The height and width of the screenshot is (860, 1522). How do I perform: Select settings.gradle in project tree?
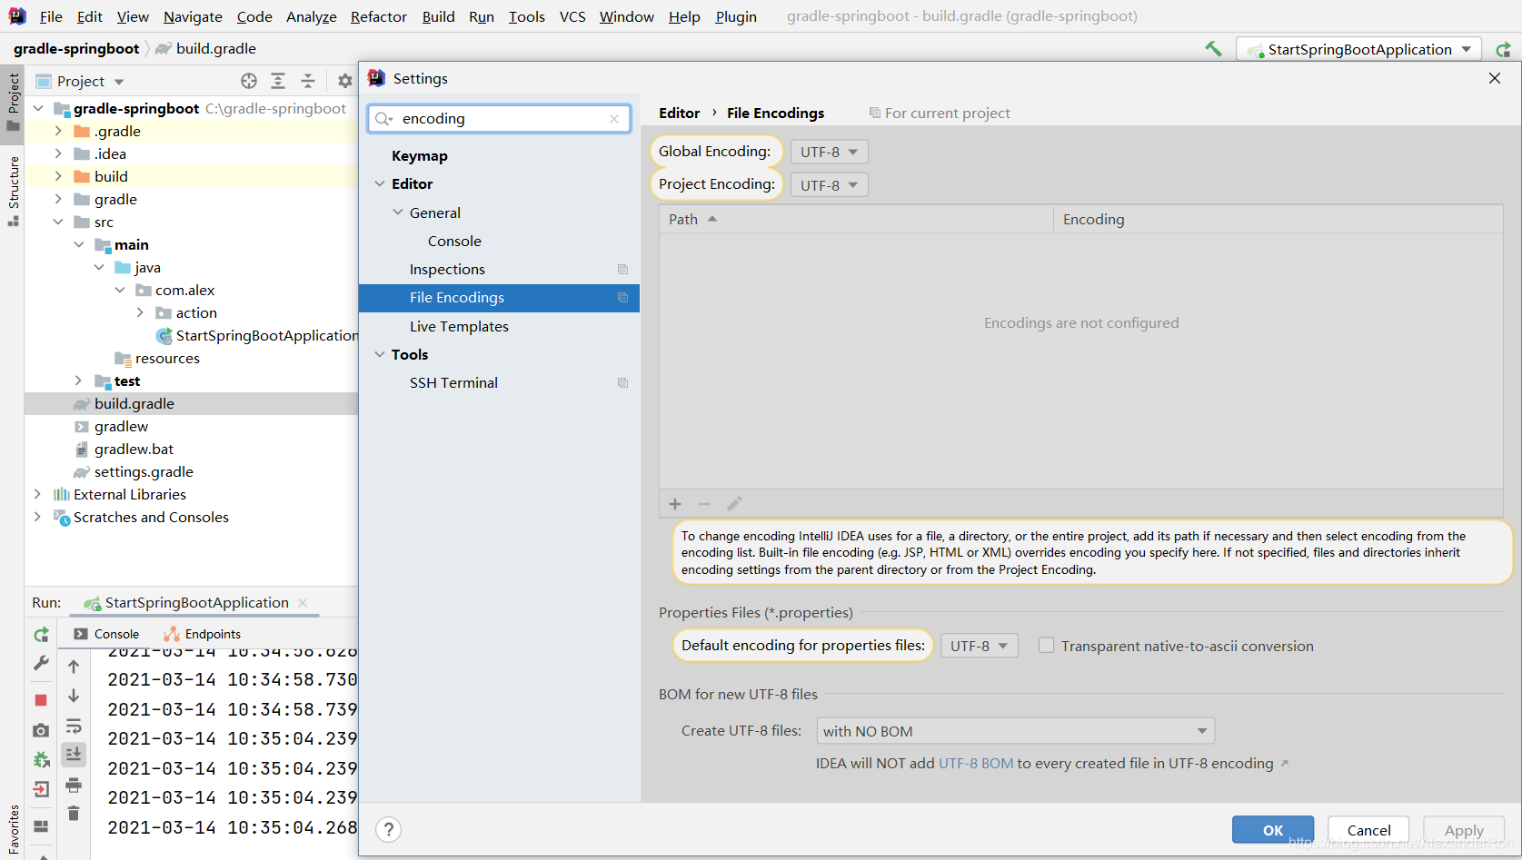click(144, 472)
